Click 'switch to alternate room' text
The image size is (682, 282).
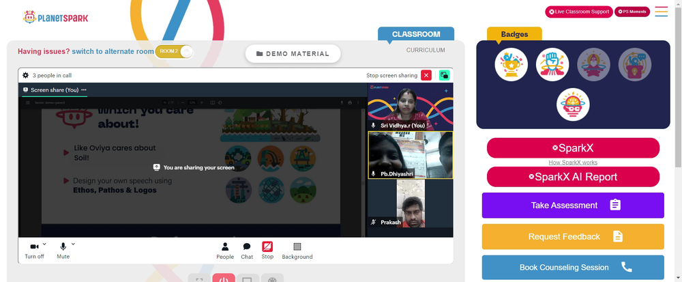[x=113, y=51]
